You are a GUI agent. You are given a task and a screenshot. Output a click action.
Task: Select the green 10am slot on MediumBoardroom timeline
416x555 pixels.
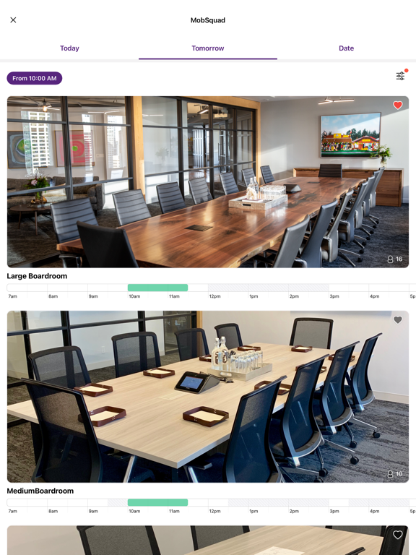157,502
